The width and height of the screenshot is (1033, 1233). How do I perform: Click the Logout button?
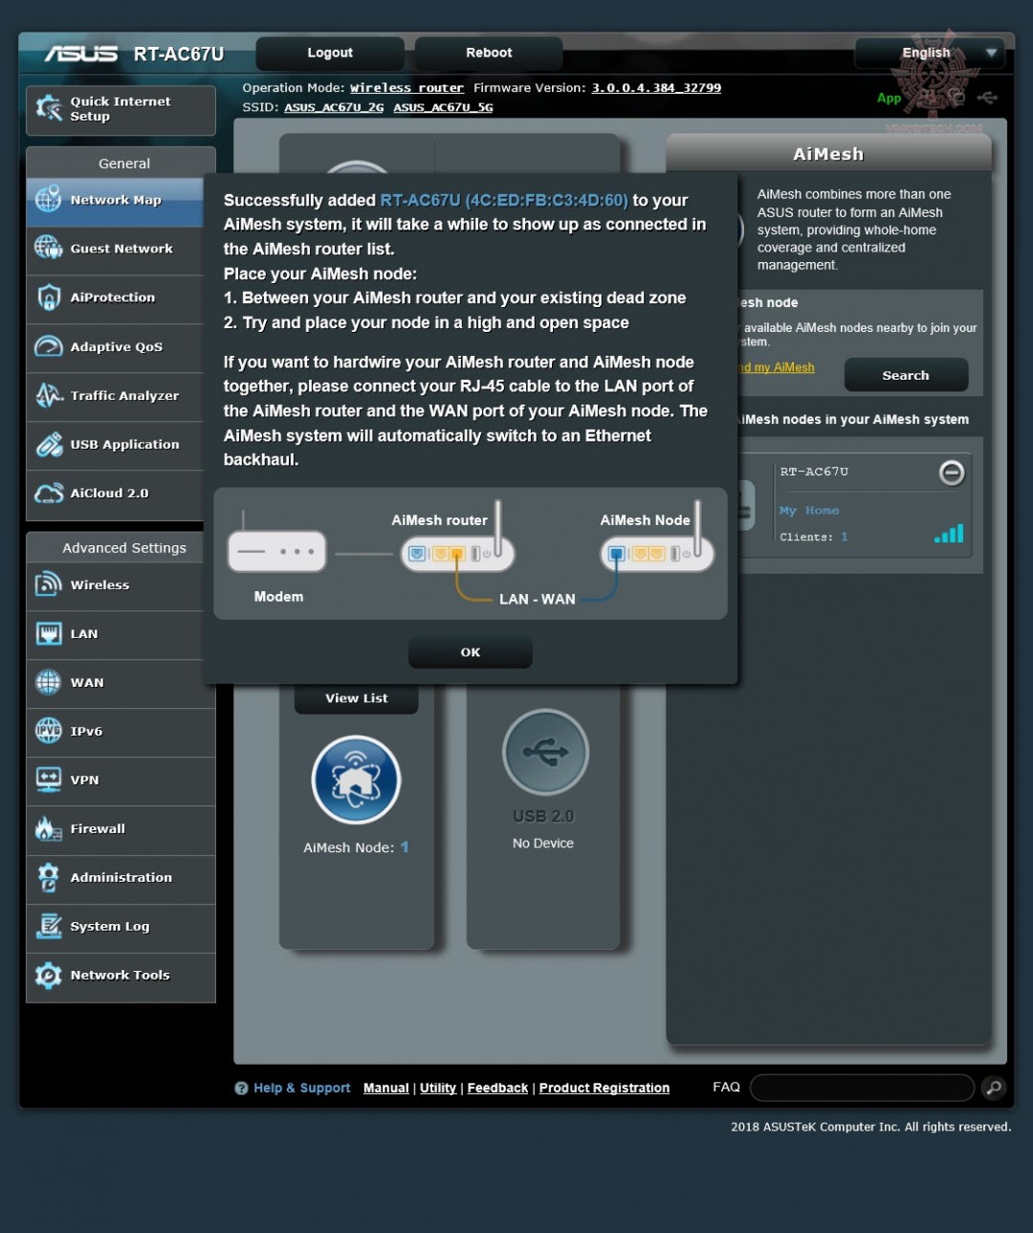point(330,53)
